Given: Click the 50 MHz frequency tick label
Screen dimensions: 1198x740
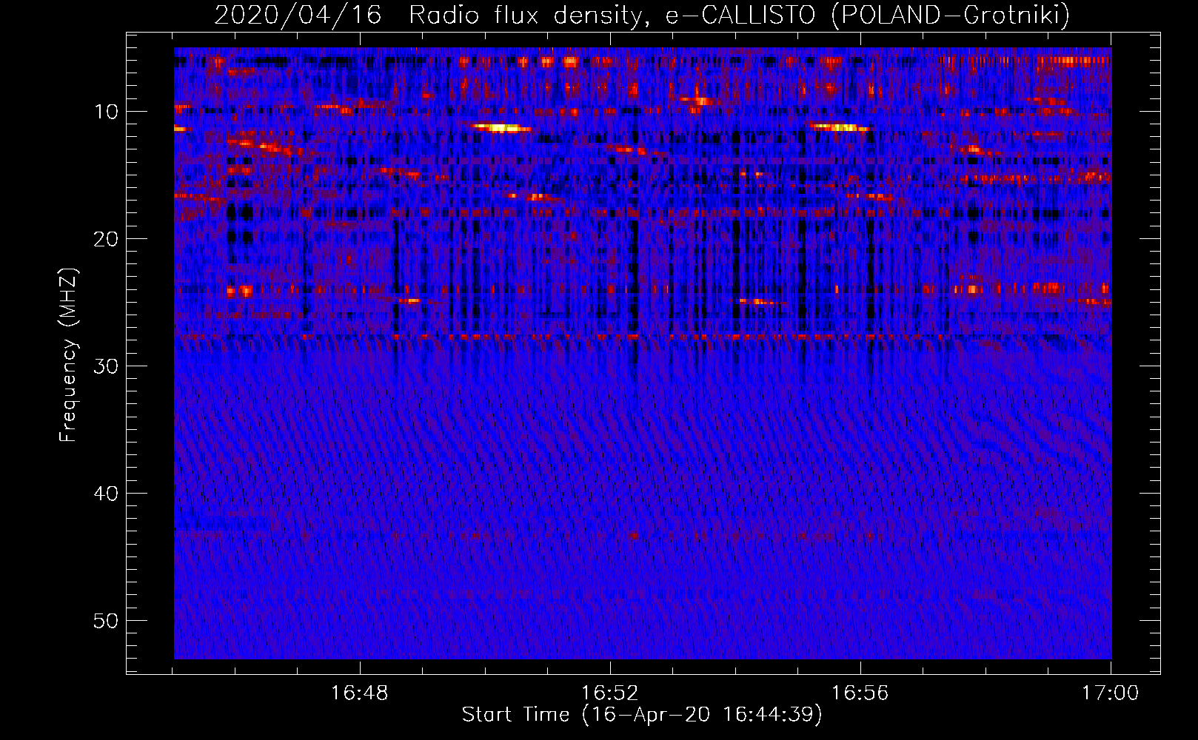Looking at the screenshot, I should (107, 621).
